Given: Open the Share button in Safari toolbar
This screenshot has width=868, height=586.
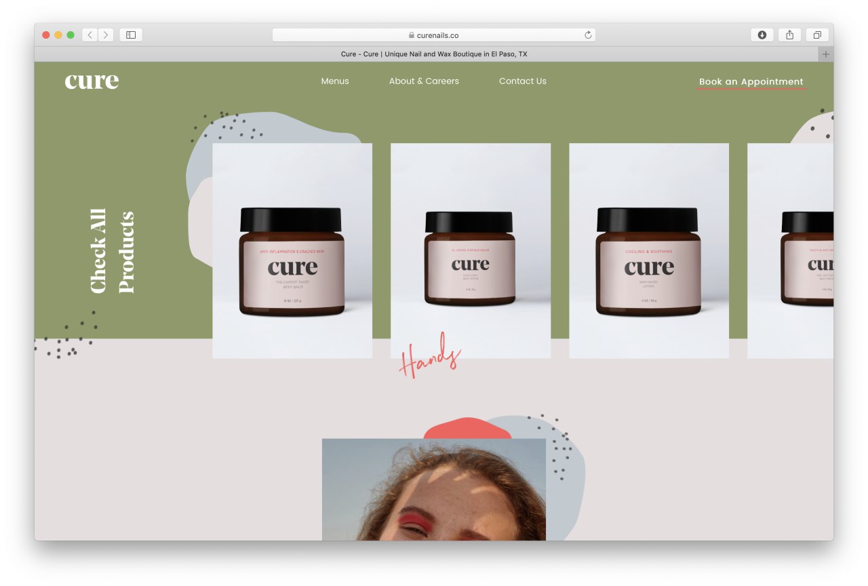Looking at the screenshot, I should coord(790,35).
